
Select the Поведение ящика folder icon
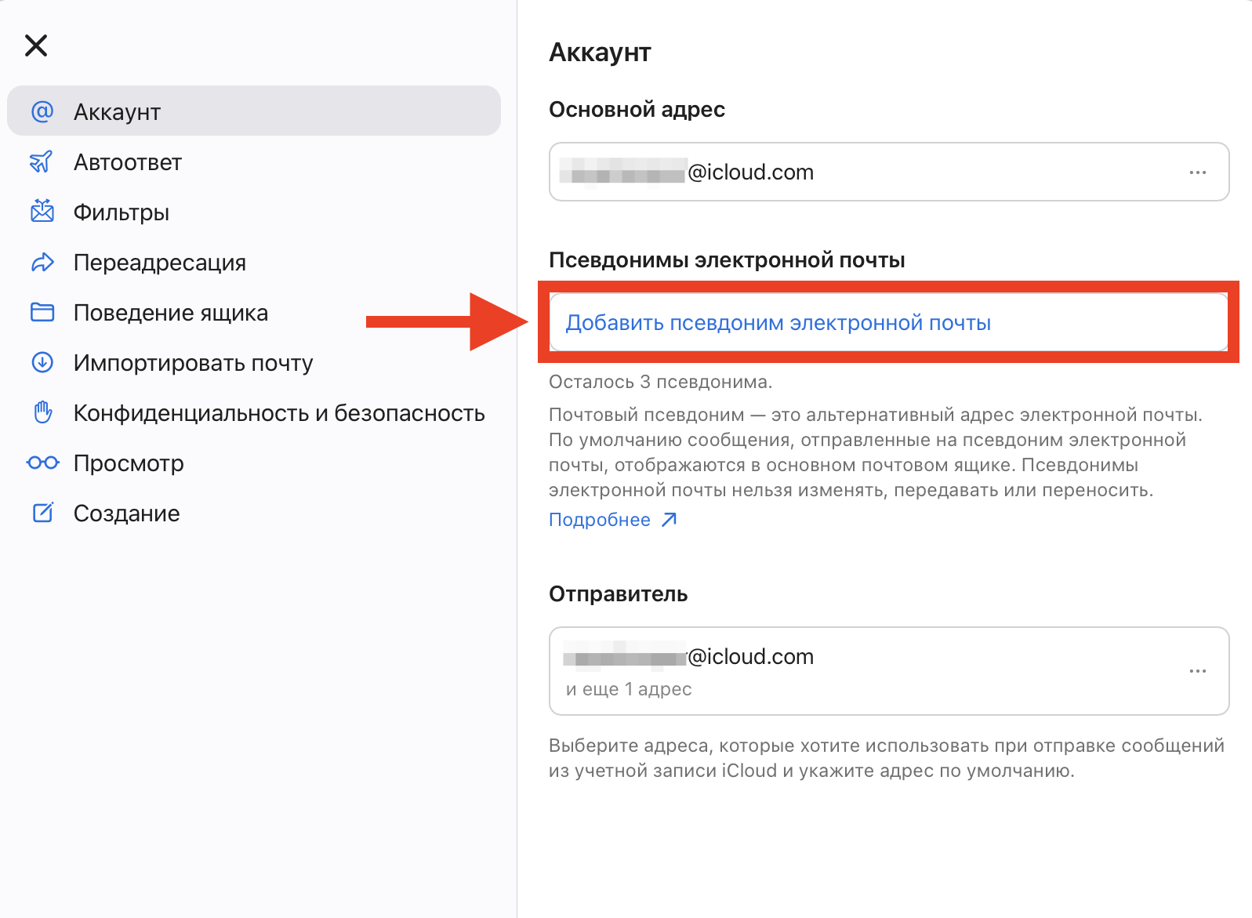43,312
